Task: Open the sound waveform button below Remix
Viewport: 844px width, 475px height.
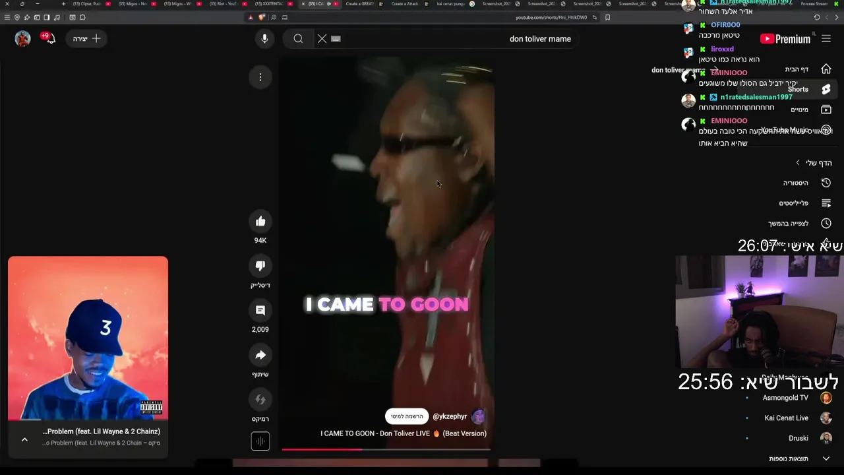Action: tap(260, 441)
